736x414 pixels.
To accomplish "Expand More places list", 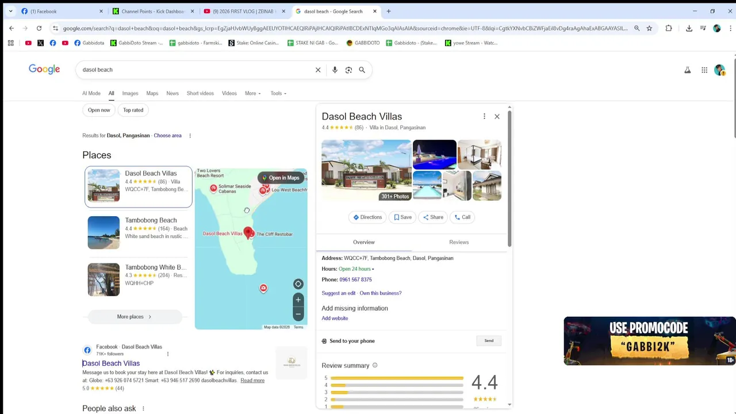I will [x=135, y=317].
